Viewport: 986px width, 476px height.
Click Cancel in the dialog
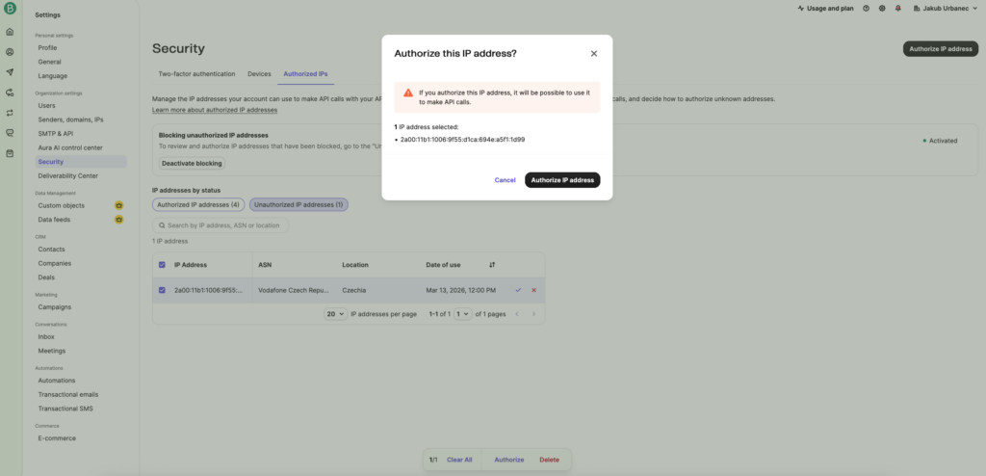pyautogui.click(x=505, y=180)
